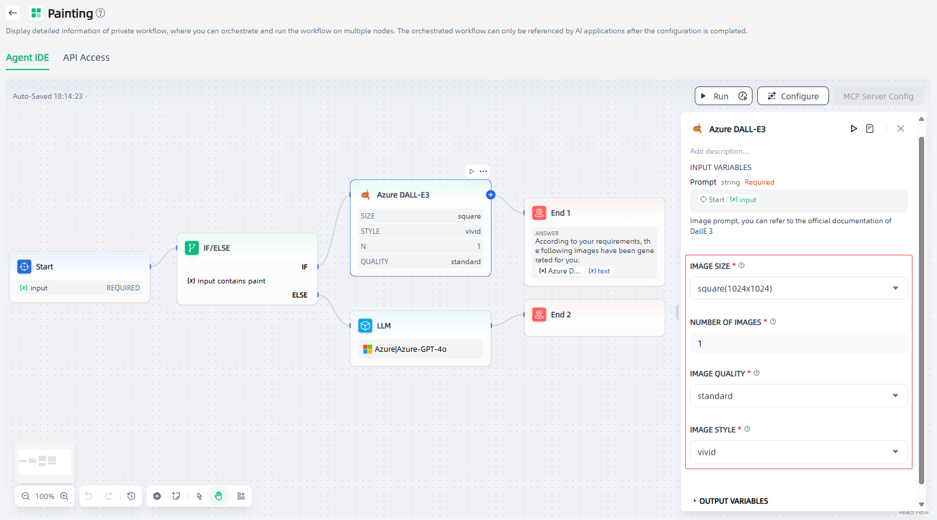The height and width of the screenshot is (520, 937).
Task: Open the Image Style dropdown
Action: [x=798, y=452]
